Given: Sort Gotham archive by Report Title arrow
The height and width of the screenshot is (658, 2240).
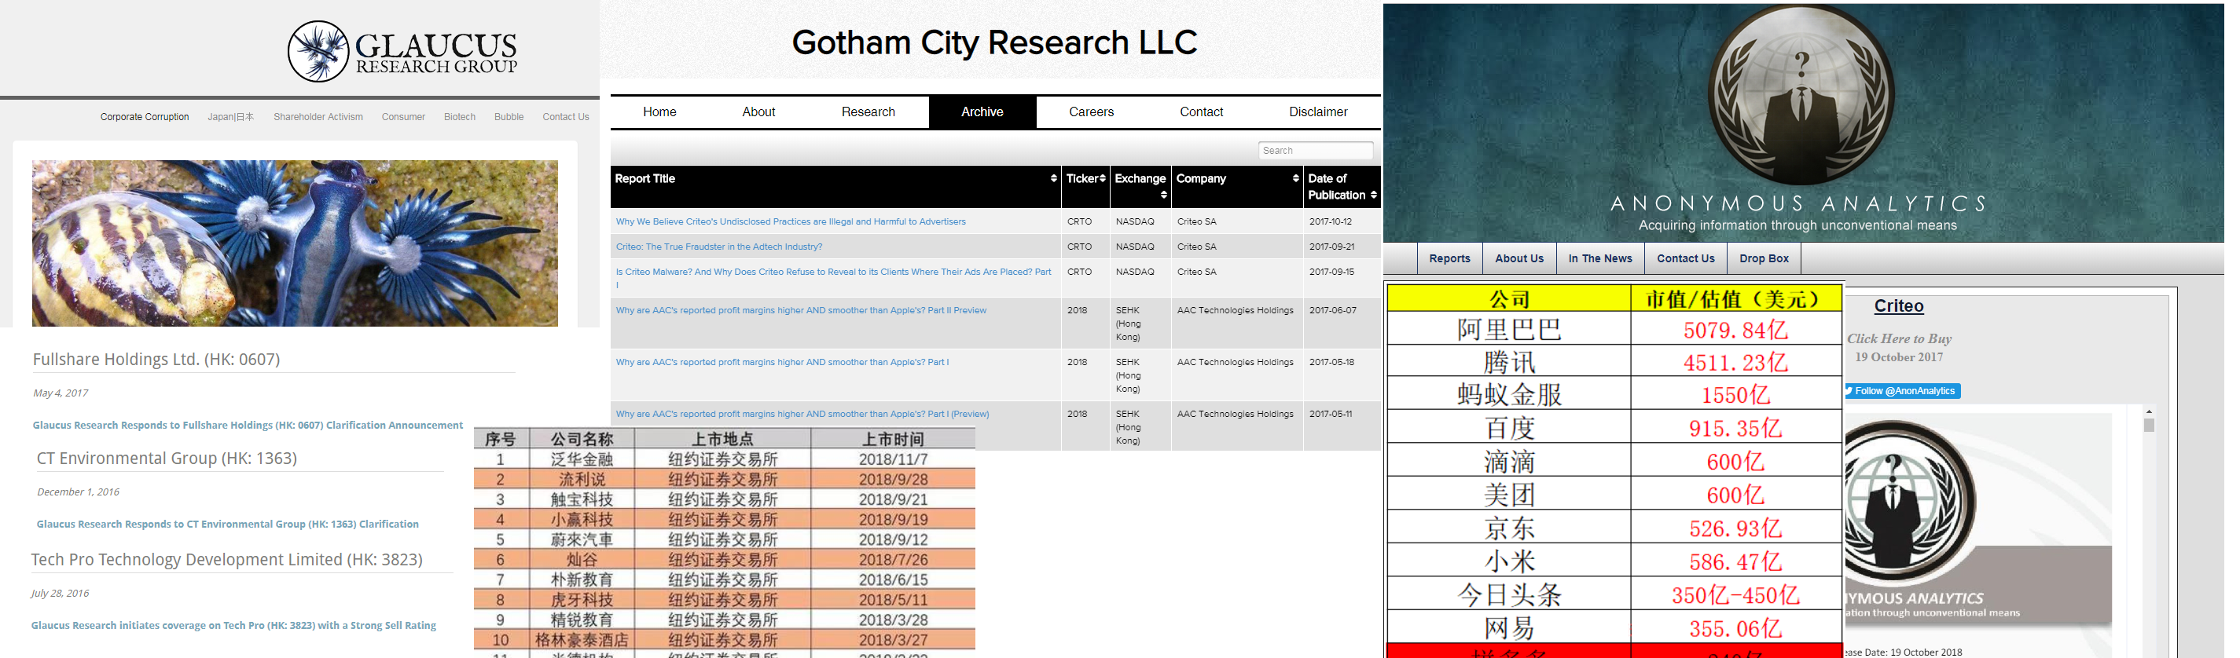Looking at the screenshot, I should click(1054, 178).
